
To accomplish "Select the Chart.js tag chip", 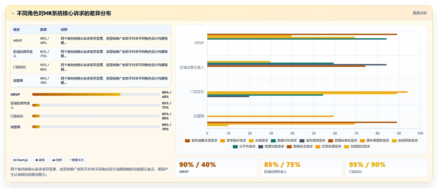I will pyautogui.click(x=21, y=160).
